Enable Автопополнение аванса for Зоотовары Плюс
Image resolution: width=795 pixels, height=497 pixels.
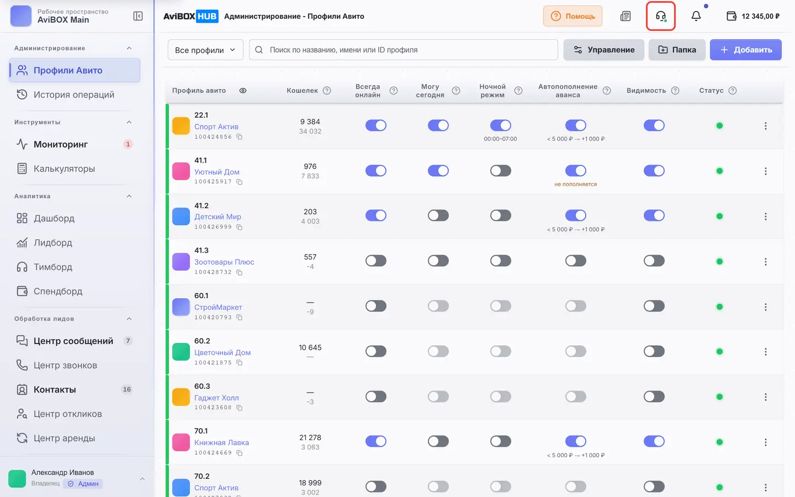coord(576,261)
